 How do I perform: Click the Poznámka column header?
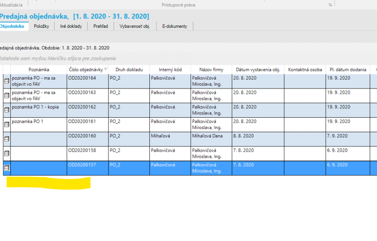tap(39, 70)
